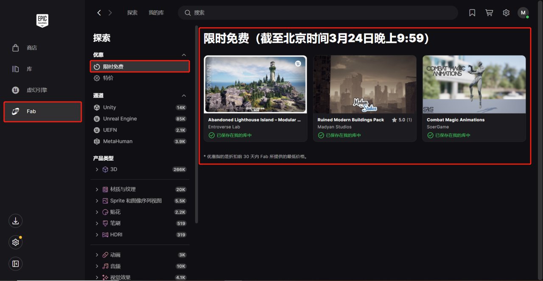Screen dimensions: 543x281
Task: Click the MetaHuman channel icon
Action: (97, 141)
